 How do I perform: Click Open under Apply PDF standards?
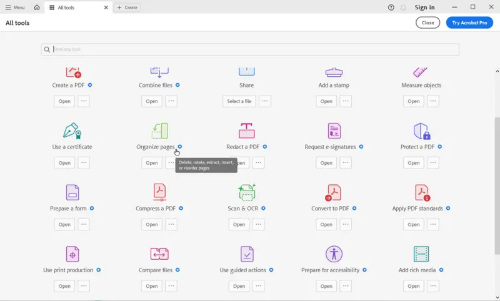(414, 224)
